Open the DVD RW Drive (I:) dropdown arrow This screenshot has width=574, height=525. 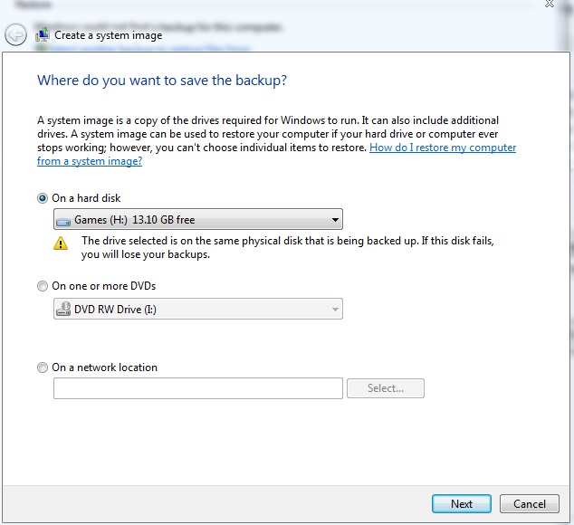pyautogui.click(x=335, y=310)
